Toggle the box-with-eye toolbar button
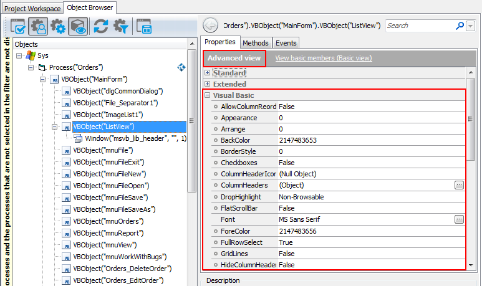Screen dimensions: 482x286 78,26
